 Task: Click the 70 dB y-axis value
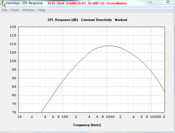click(x=14, y=112)
